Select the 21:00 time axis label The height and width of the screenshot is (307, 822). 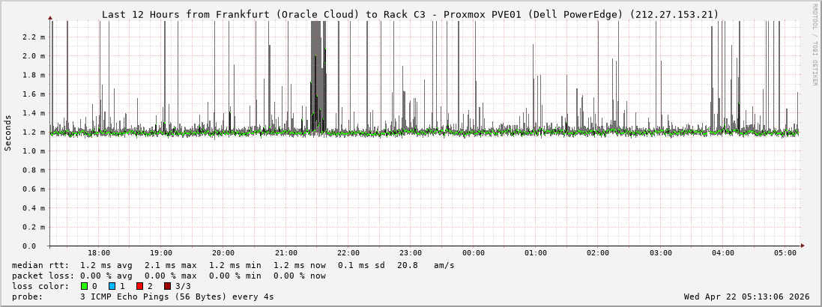pos(285,253)
